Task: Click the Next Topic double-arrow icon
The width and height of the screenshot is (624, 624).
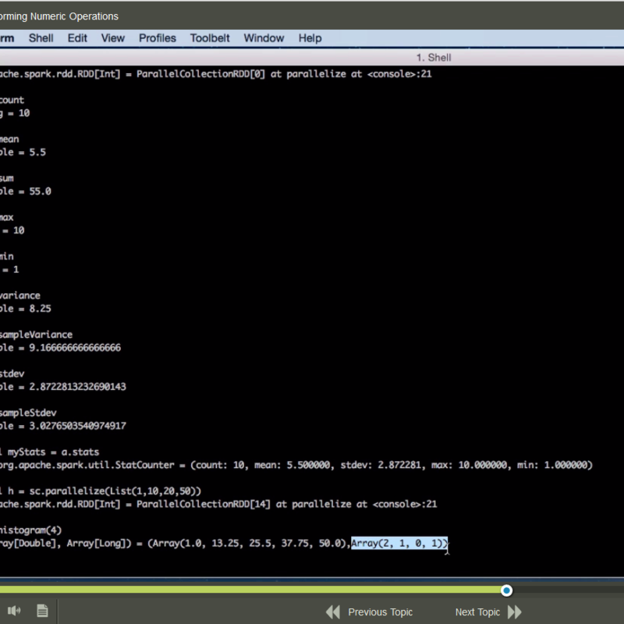Action: [515, 612]
